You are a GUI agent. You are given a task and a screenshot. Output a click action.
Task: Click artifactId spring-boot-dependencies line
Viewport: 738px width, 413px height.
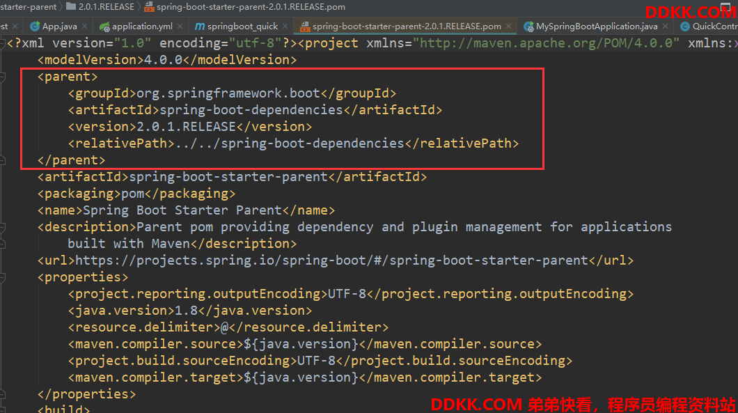point(255,110)
